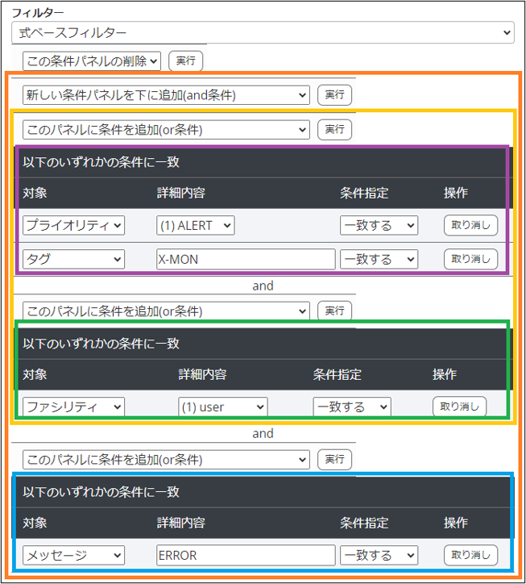Click 取り消し in the プライオリティ row
This screenshot has width=526, height=584.
coord(470,225)
